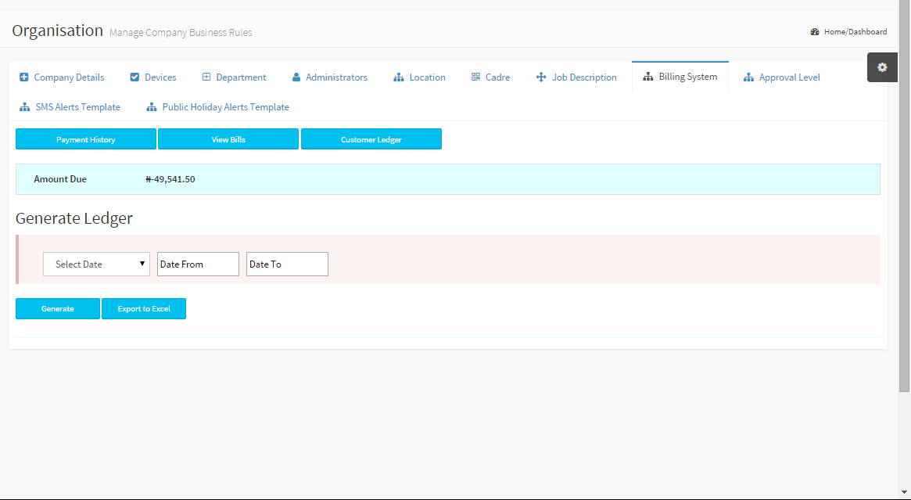Click the Cadre QR-code icon
911x500 pixels.
[475, 77]
